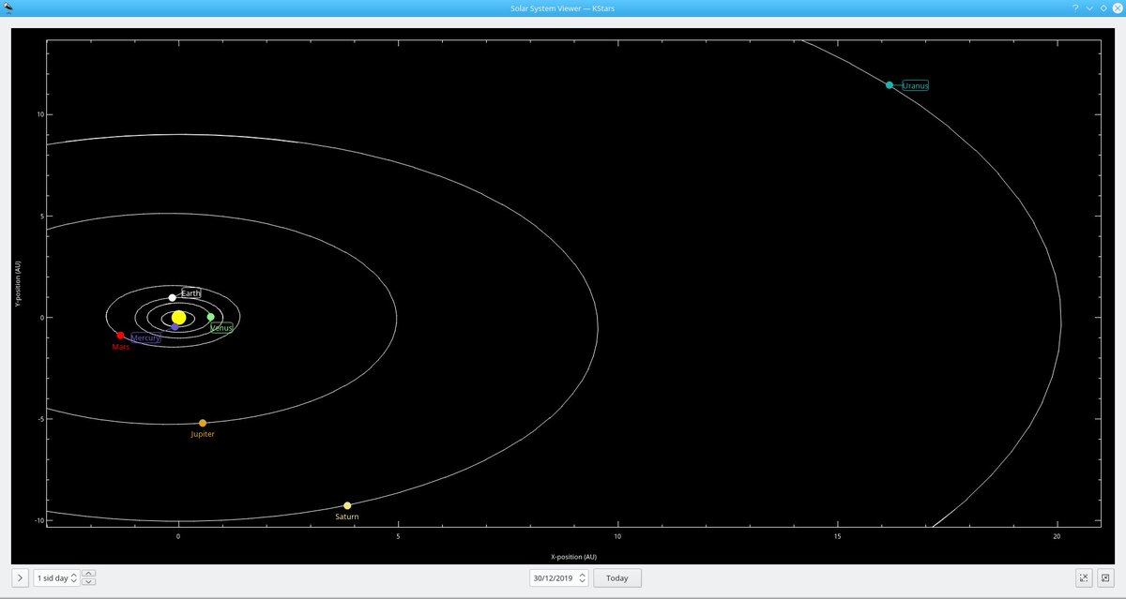This screenshot has height=599, width=1126.
Task: Click the 'Saturn' text label
Action: pos(347,517)
